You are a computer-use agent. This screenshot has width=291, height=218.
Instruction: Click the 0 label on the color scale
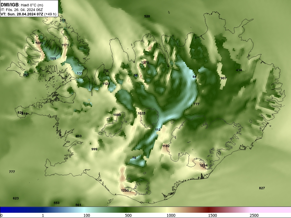coord(1,215)
